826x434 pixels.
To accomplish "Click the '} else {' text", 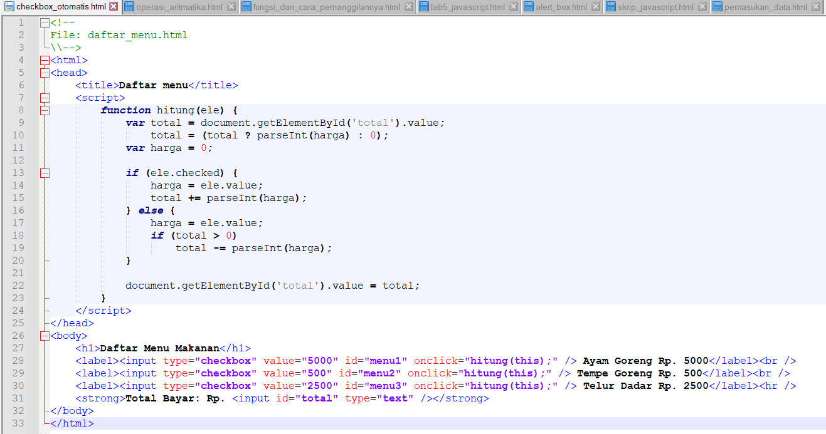I will (151, 210).
